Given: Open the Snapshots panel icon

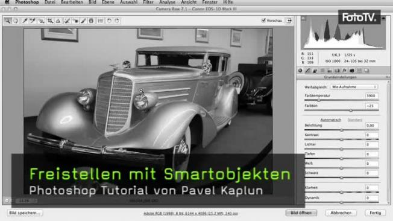Looking at the screenshot, I should pyautogui.click(x=366, y=71).
